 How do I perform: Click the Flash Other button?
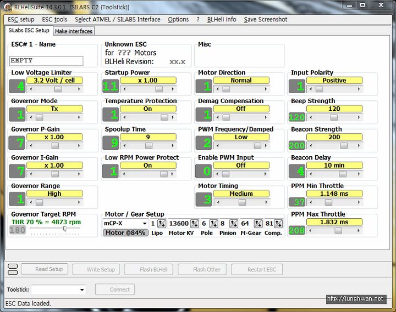(202, 269)
